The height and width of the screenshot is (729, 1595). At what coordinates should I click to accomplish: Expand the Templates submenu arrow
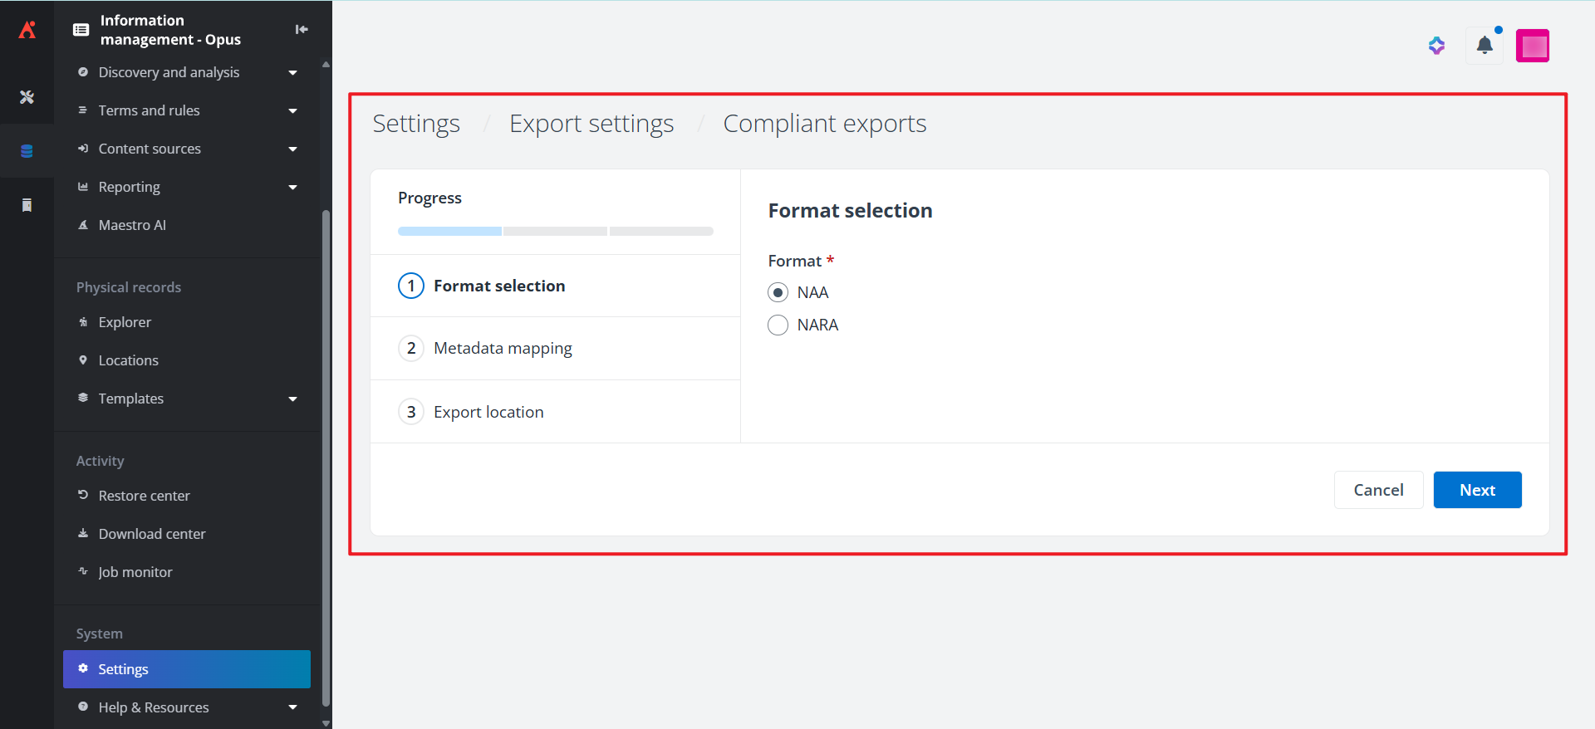tap(292, 399)
